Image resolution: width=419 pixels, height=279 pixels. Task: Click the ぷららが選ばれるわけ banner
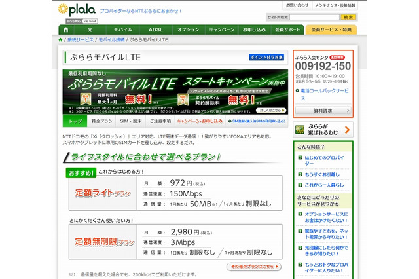pos(323,130)
